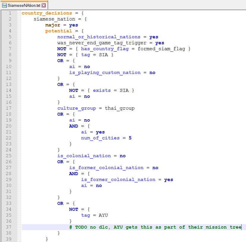Viewport: 246px width, 242px height.
Task: Place cursor on num_of_cities keyword
Action: 100,138
